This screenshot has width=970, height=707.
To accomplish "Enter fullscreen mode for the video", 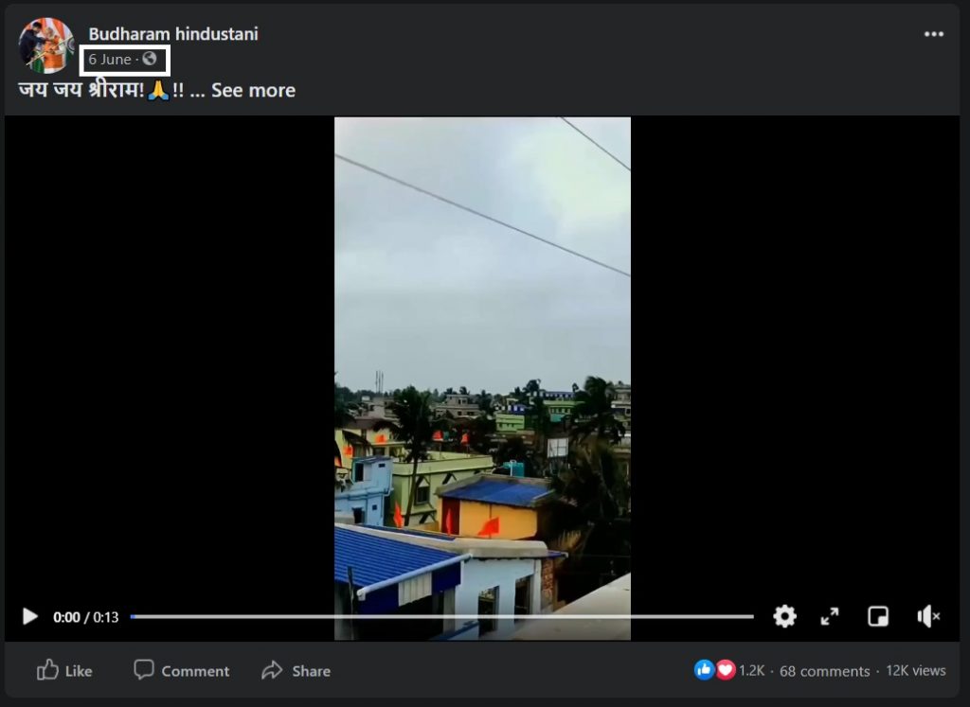I will coord(830,617).
